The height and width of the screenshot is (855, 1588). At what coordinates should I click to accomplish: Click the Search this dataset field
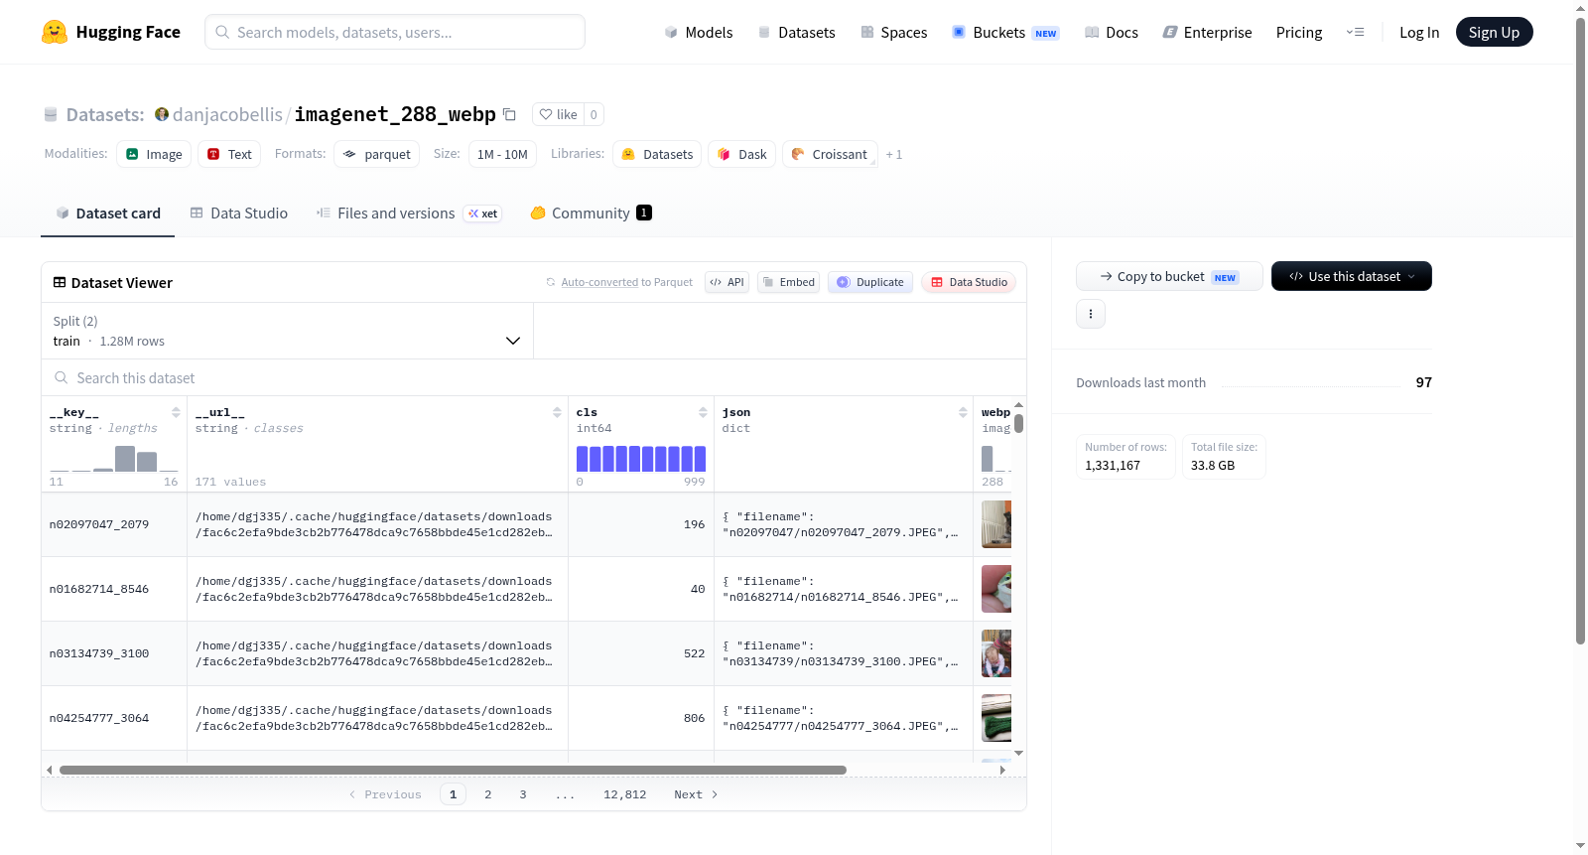534,378
